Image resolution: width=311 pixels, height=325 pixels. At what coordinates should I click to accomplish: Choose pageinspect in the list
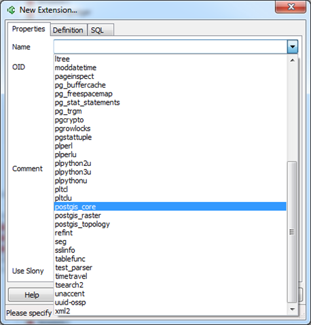170,76
